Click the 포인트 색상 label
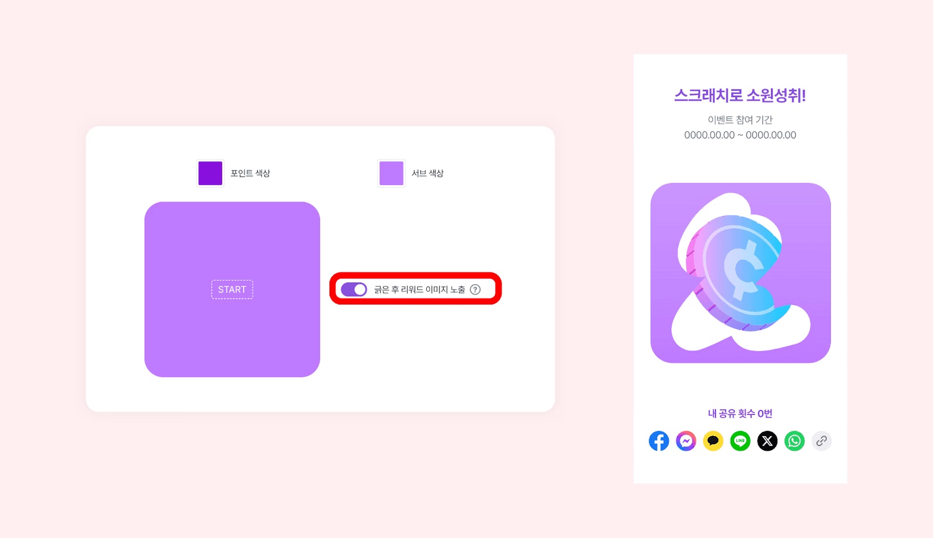 tap(250, 173)
